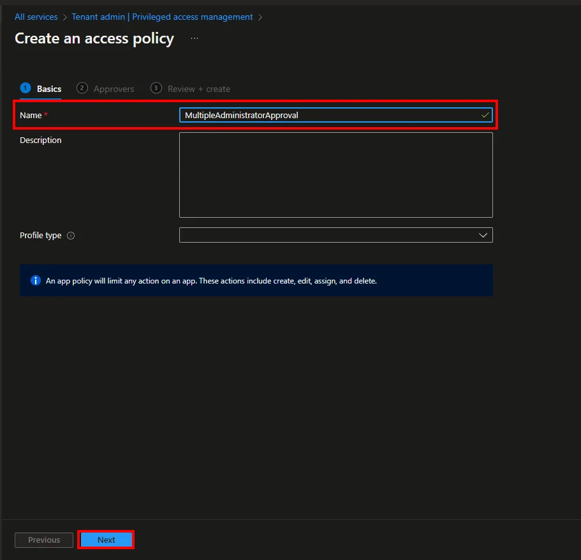This screenshot has height=560, width=581.
Task: Focus the Description text area
Action: [x=335, y=175]
